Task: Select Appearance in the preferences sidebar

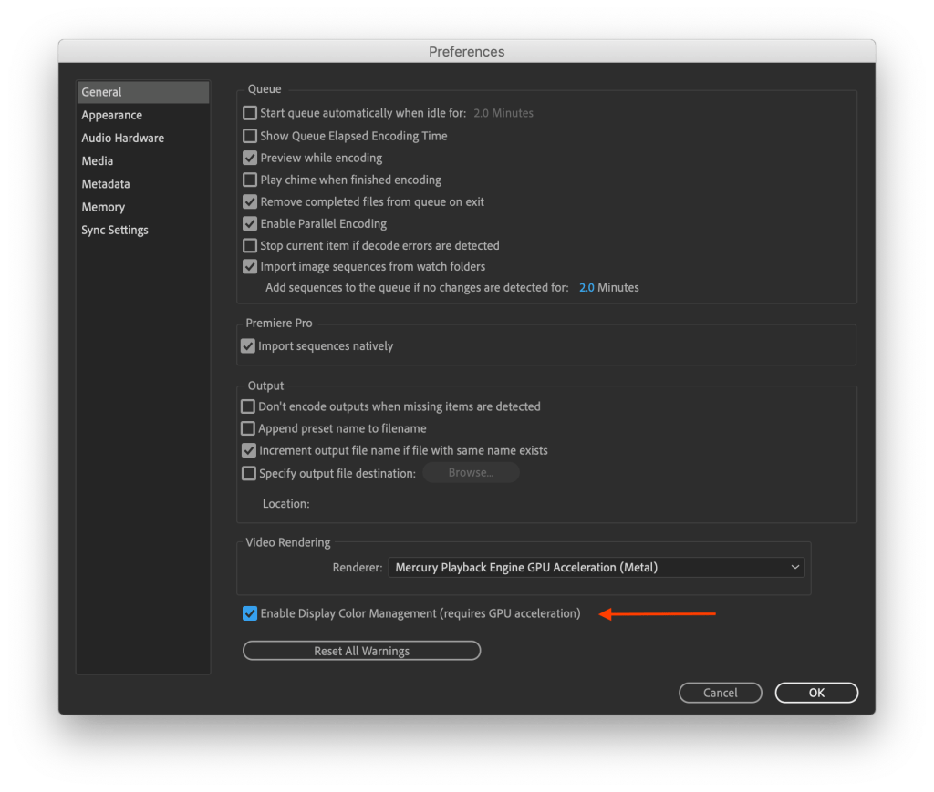Action: coord(112,115)
